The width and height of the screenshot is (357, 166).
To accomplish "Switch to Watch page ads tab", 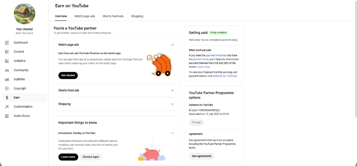I will tap(85, 16).
